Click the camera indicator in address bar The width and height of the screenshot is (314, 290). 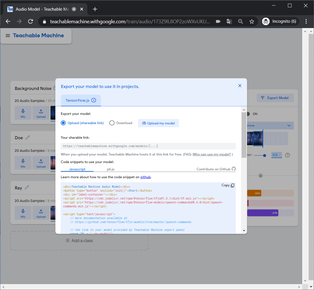218,21
